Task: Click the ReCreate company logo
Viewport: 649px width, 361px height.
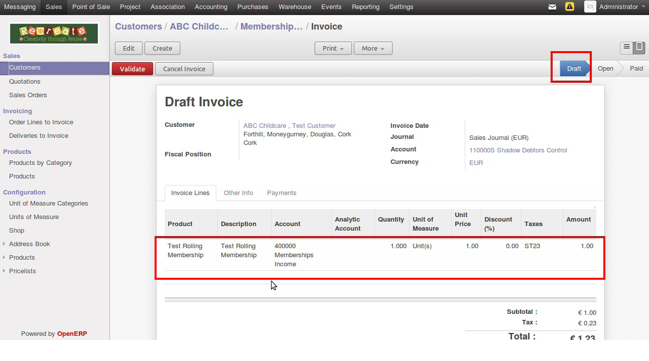Action: pos(54,34)
